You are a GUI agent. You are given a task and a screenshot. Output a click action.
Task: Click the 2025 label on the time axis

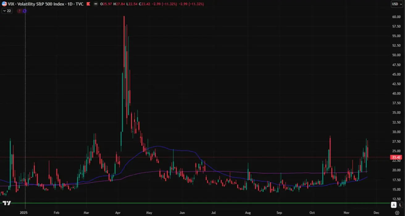click(x=24, y=213)
